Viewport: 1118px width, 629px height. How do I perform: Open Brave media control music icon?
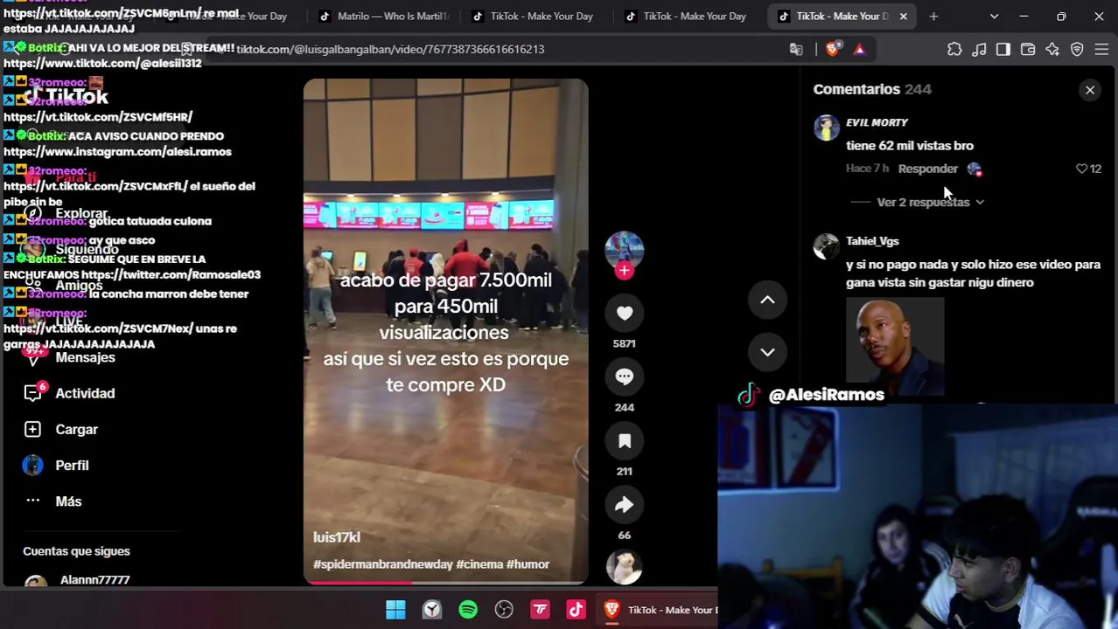tap(979, 50)
